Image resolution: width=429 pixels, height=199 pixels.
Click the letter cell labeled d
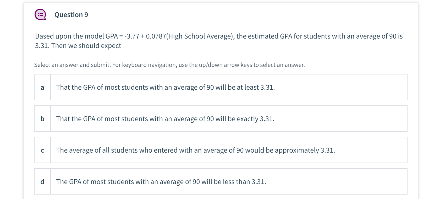pos(42,181)
